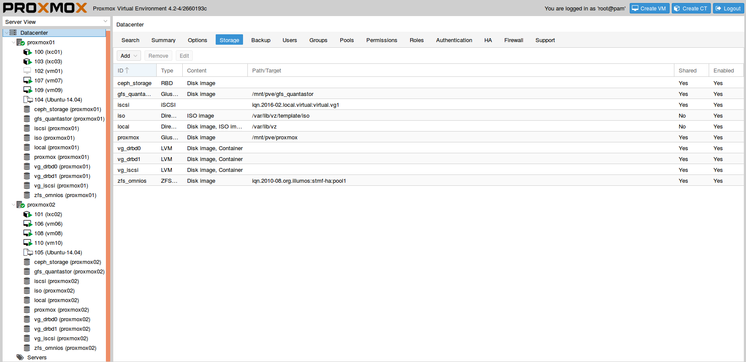Open the Add storage dropdown
Image resolution: width=746 pixels, height=362 pixels.
coord(129,56)
